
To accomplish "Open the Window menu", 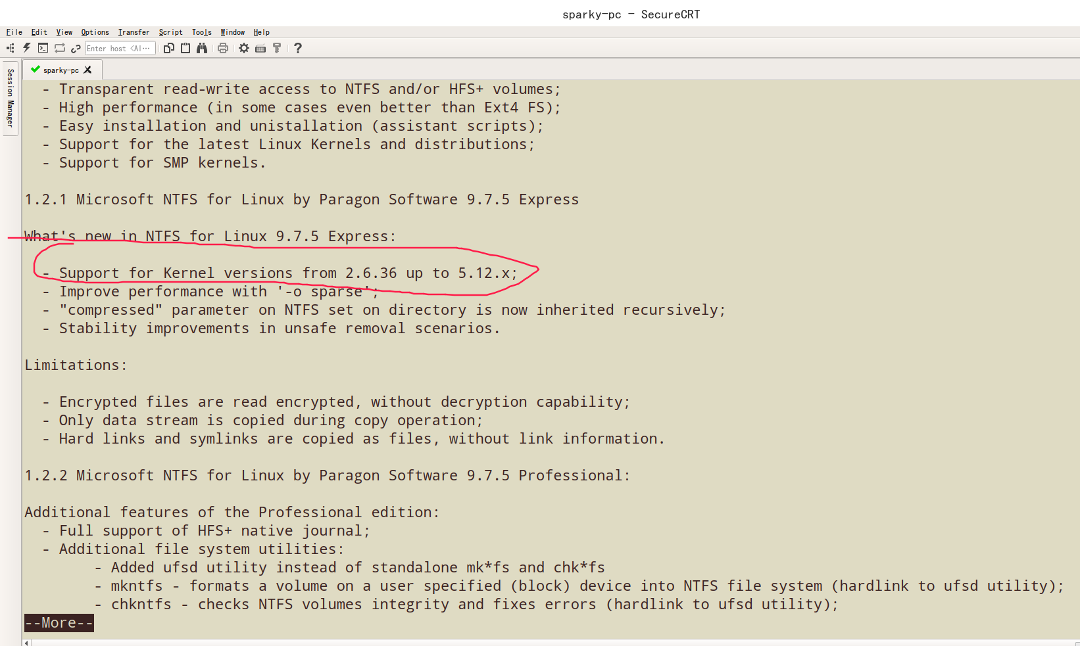I will (233, 32).
